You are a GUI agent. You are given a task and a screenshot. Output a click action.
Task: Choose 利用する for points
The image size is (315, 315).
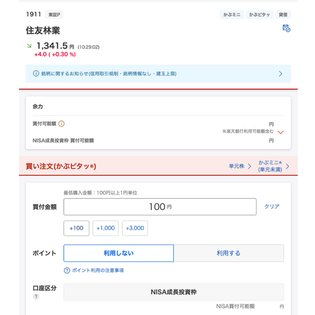coord(229,253)
